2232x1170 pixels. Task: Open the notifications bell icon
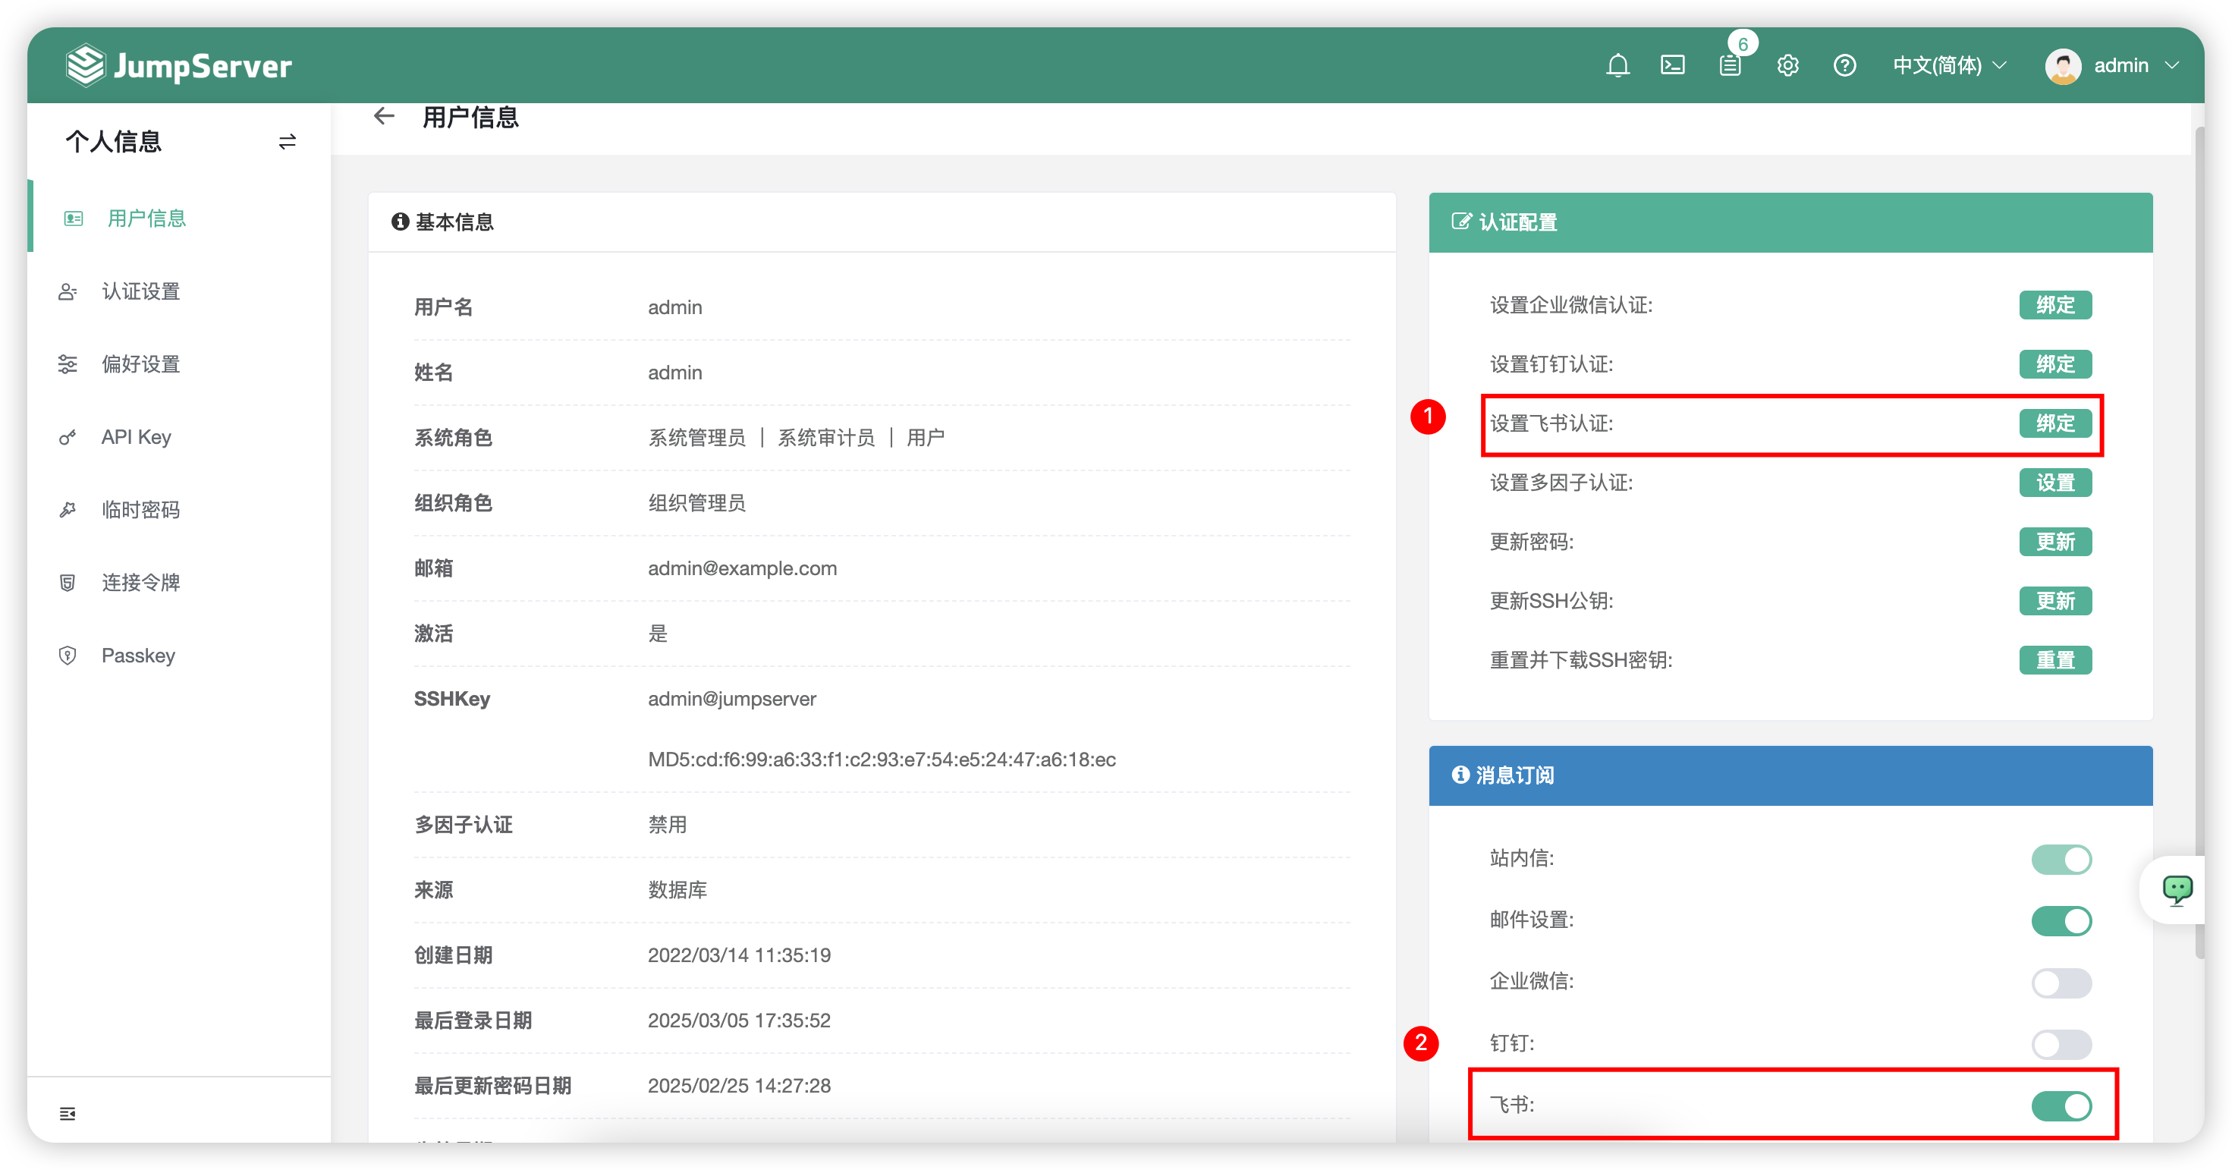pyautogui.click(x=1617, y=66)
